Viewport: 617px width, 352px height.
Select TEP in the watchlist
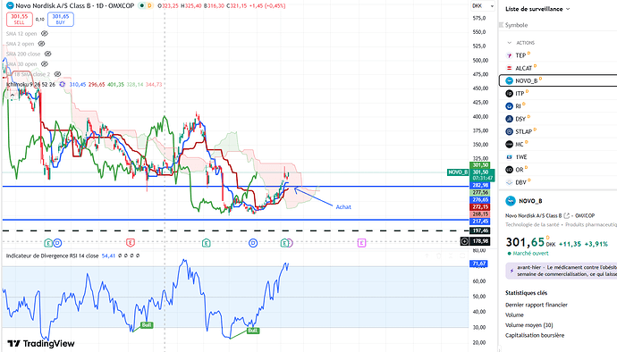558,55
